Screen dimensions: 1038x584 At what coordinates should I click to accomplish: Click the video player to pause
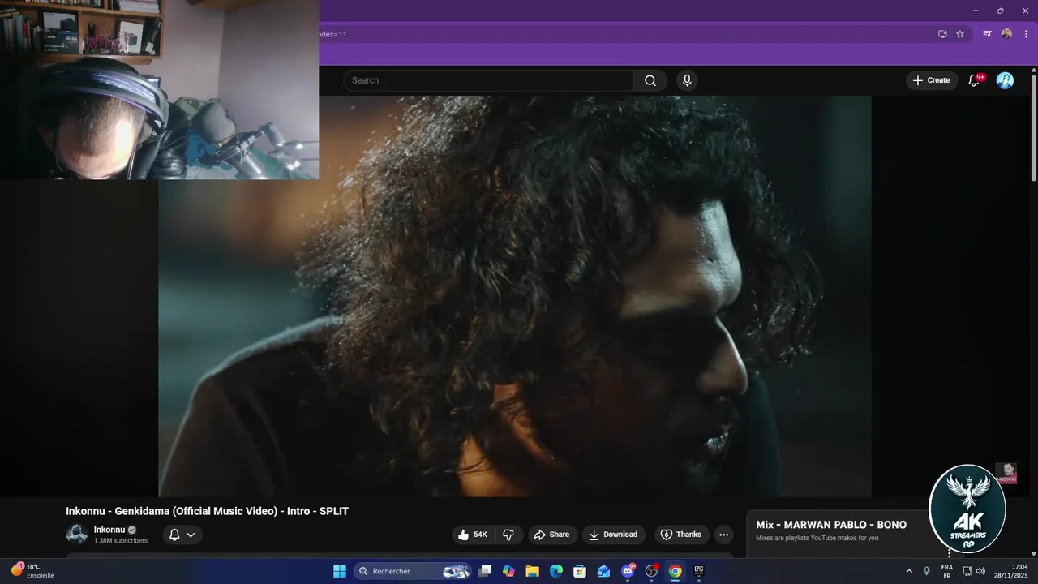[515, 296]
